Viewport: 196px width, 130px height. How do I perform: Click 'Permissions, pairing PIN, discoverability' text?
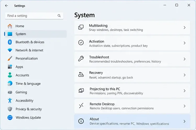116,93
